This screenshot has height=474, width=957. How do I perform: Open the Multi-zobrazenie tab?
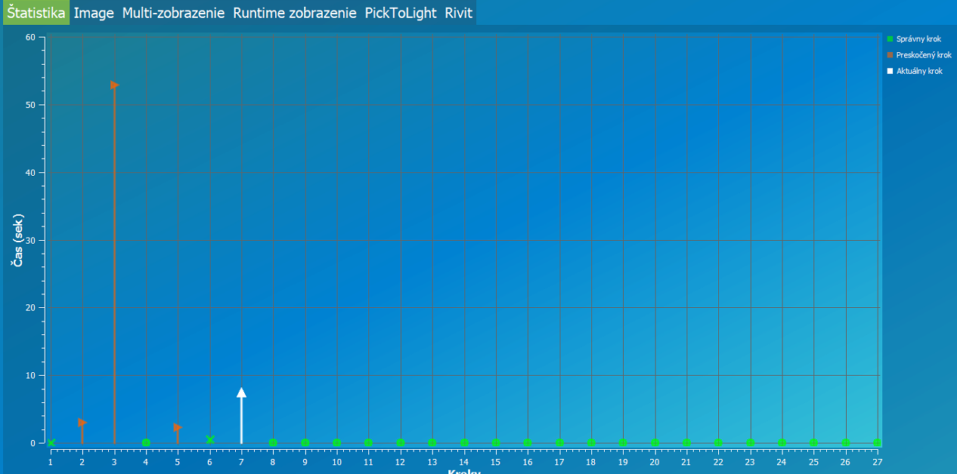click(x=174, y=13)
